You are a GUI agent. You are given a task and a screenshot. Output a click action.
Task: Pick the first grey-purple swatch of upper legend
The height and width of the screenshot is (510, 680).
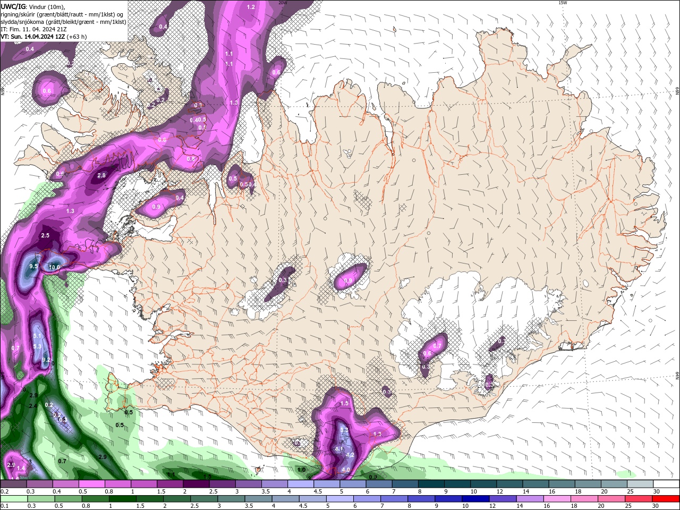pos(13,484)
